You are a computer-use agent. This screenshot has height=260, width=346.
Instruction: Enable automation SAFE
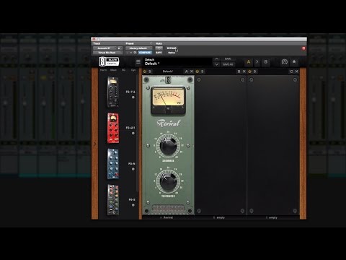pos(159,53)
